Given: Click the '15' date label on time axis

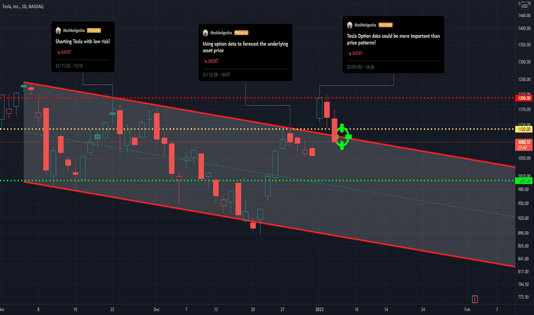Looking at the screenshot, I should click(75, 309).
